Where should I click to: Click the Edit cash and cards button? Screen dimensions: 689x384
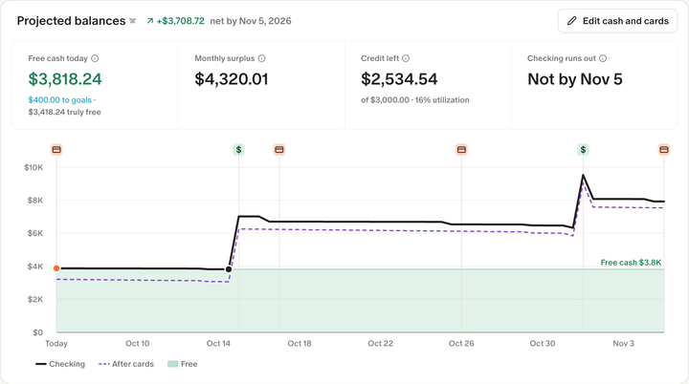(617, 21)
